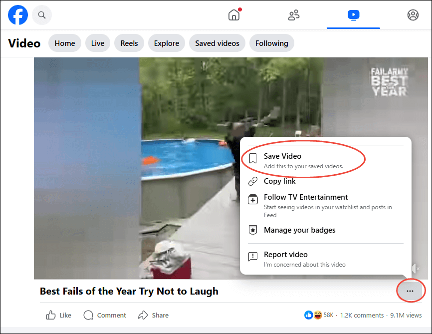Toggle the video mute speaker icon

click(x=416, y=269)
